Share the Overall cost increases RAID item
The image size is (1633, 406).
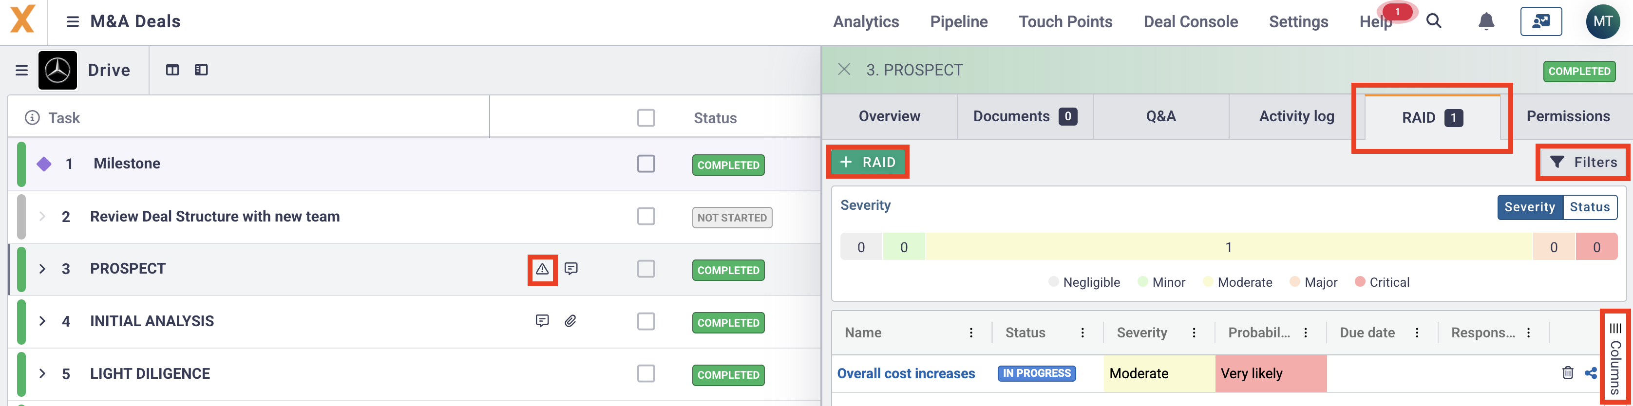pyautogui.click(x=1591, y=373)
